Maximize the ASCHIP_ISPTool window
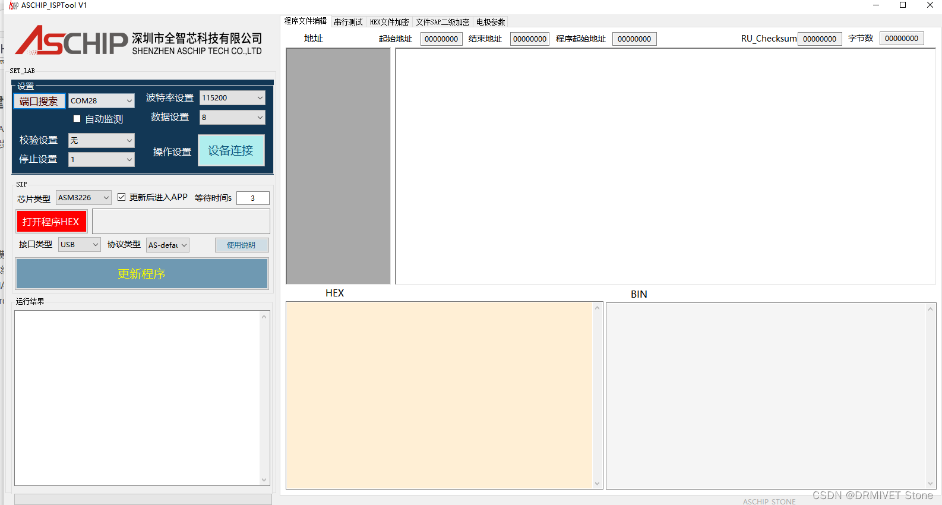 click(903, 5)
